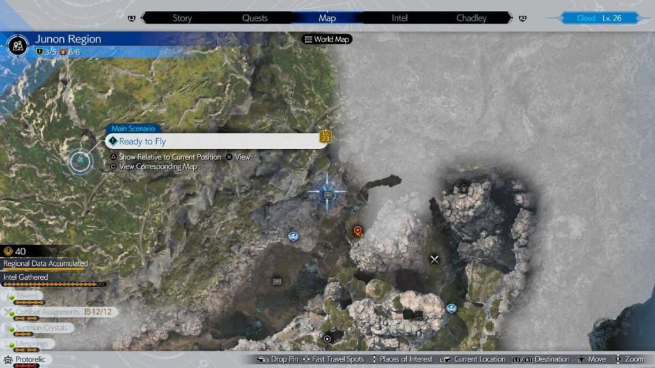Select the Ready to Fly quest entry
This screenshot has width=655, height=368.
pyautogui.click(x=216, y=141)
